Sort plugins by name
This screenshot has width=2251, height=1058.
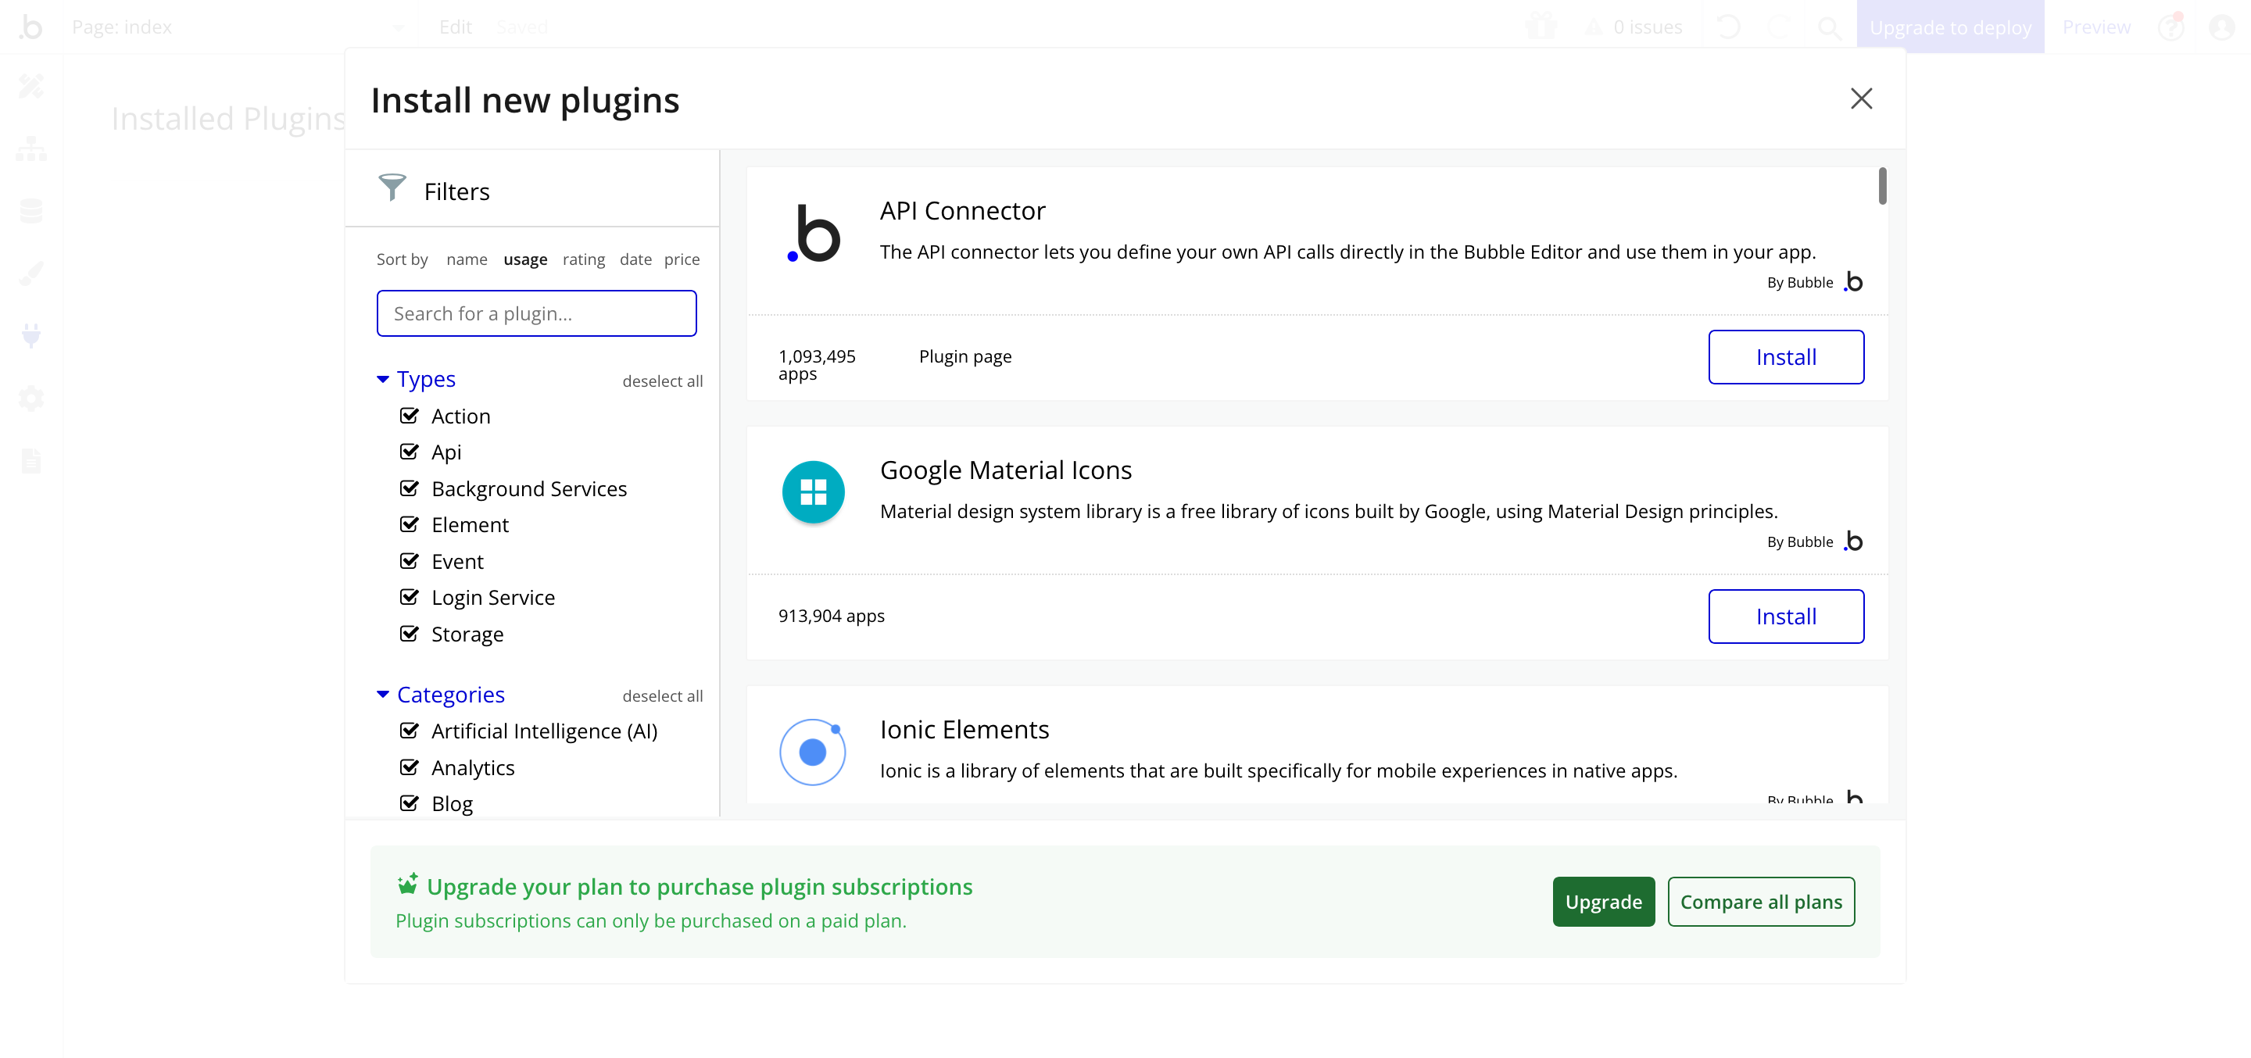(466, 259)
